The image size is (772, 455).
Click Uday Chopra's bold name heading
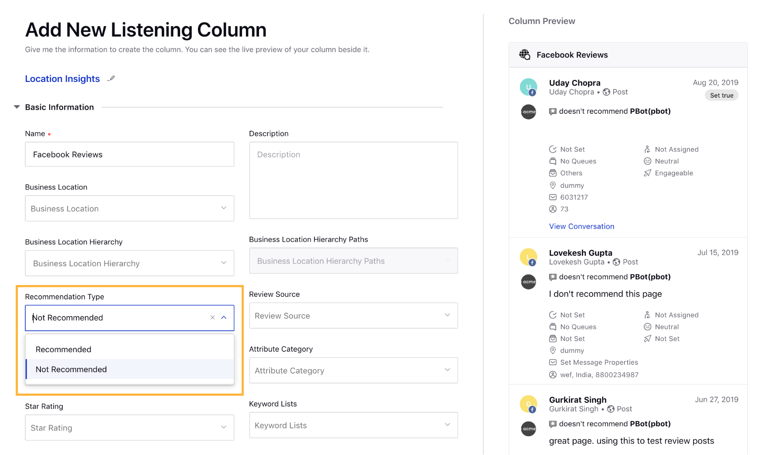point(574,83)
